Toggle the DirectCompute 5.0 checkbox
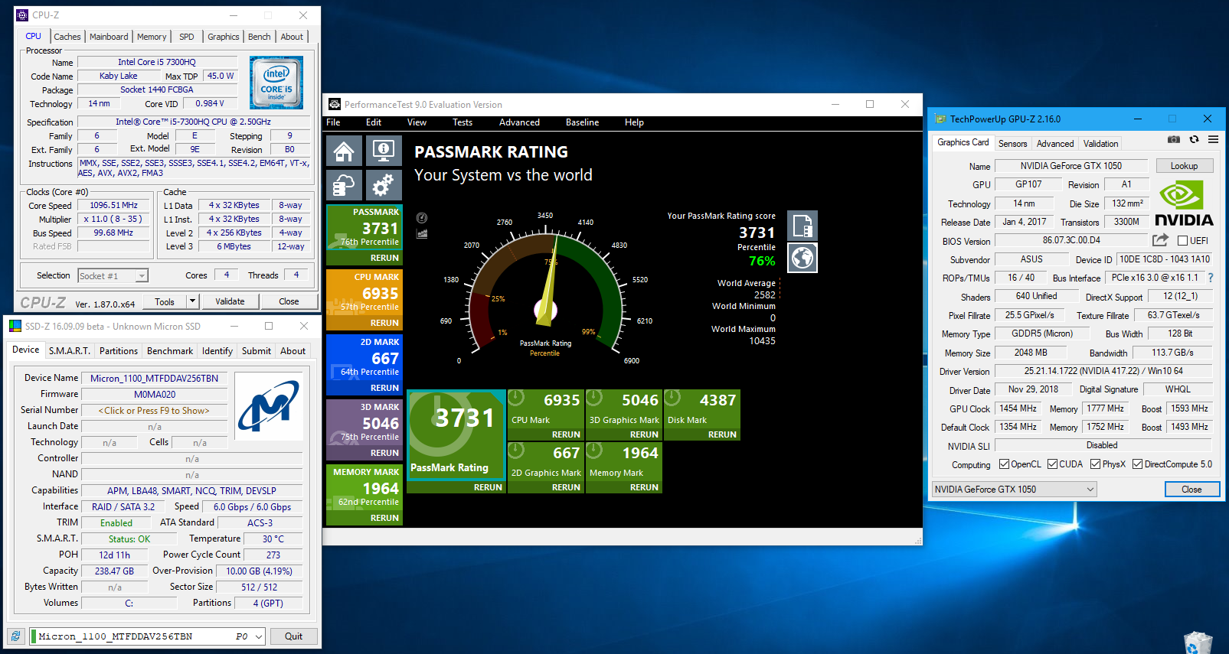Image resolution: width=1229 pixels, height=654 pixels. 1138,464
